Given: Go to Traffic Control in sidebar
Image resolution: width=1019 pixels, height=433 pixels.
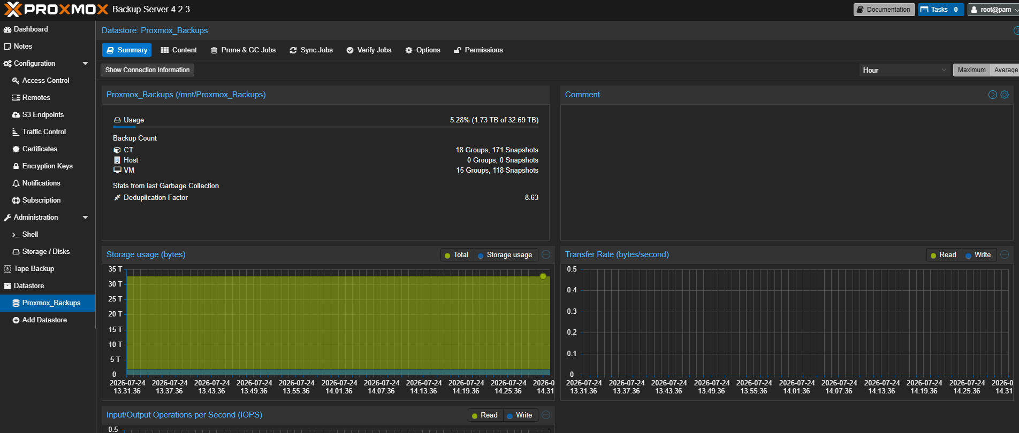Looking at the screenshot, I should click(x=44, y=132).
